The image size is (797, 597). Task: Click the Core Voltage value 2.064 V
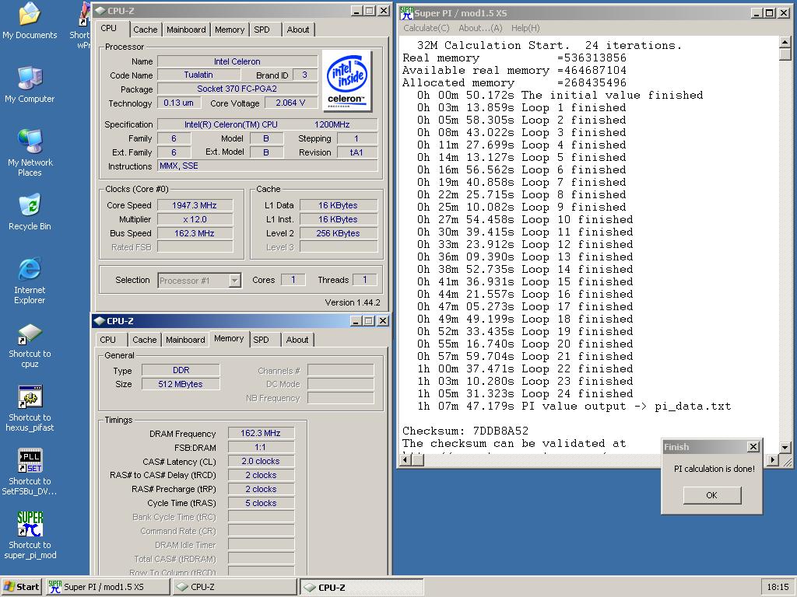point(291,103)
